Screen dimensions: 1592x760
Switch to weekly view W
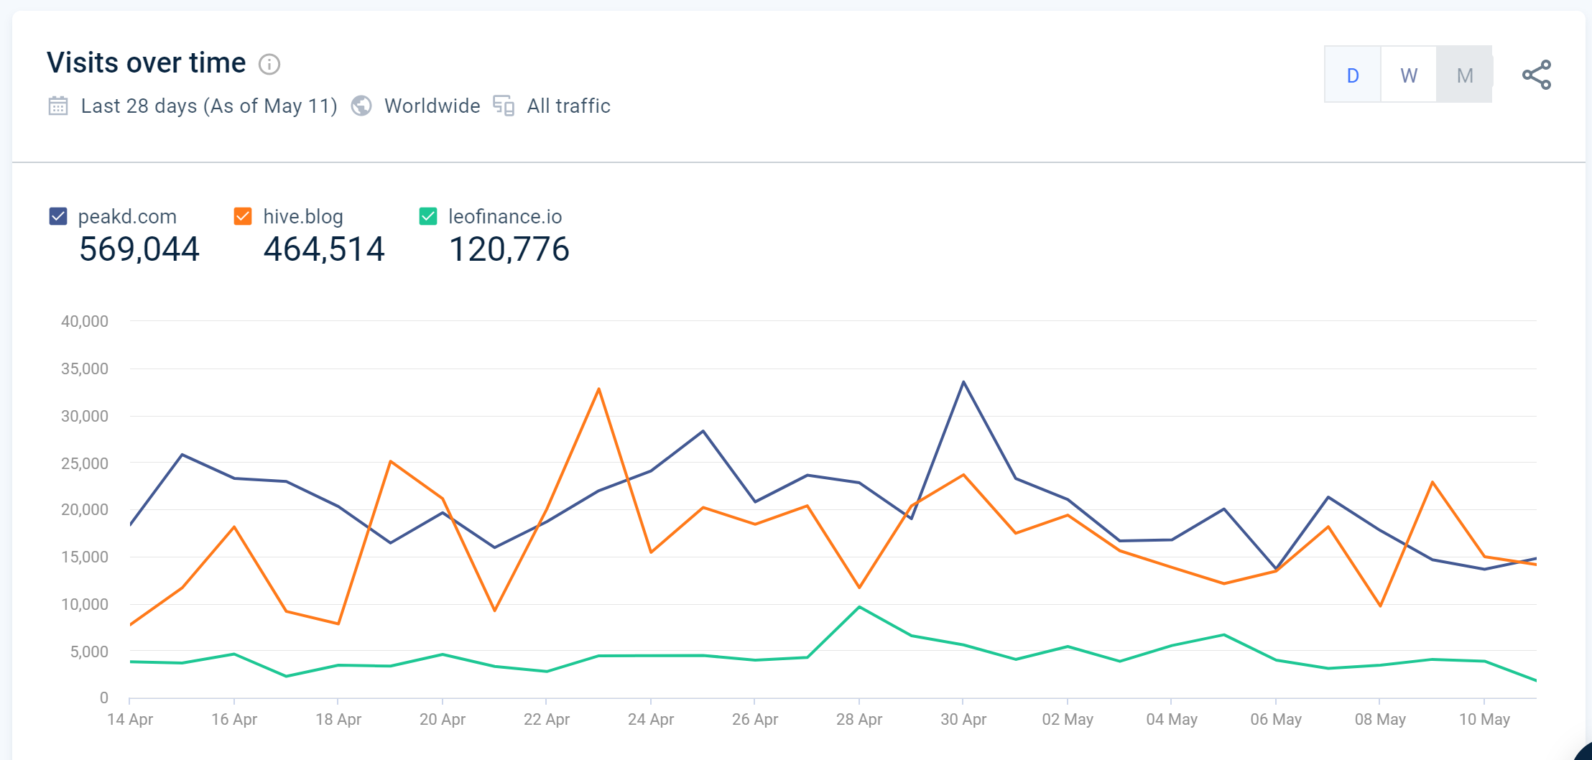tap(1409, 75)
